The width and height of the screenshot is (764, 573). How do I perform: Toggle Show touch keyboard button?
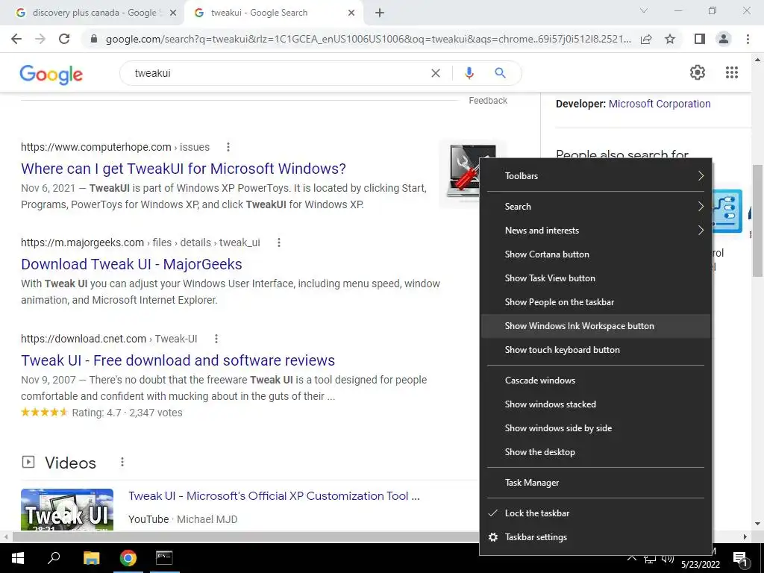click(595, 350)
